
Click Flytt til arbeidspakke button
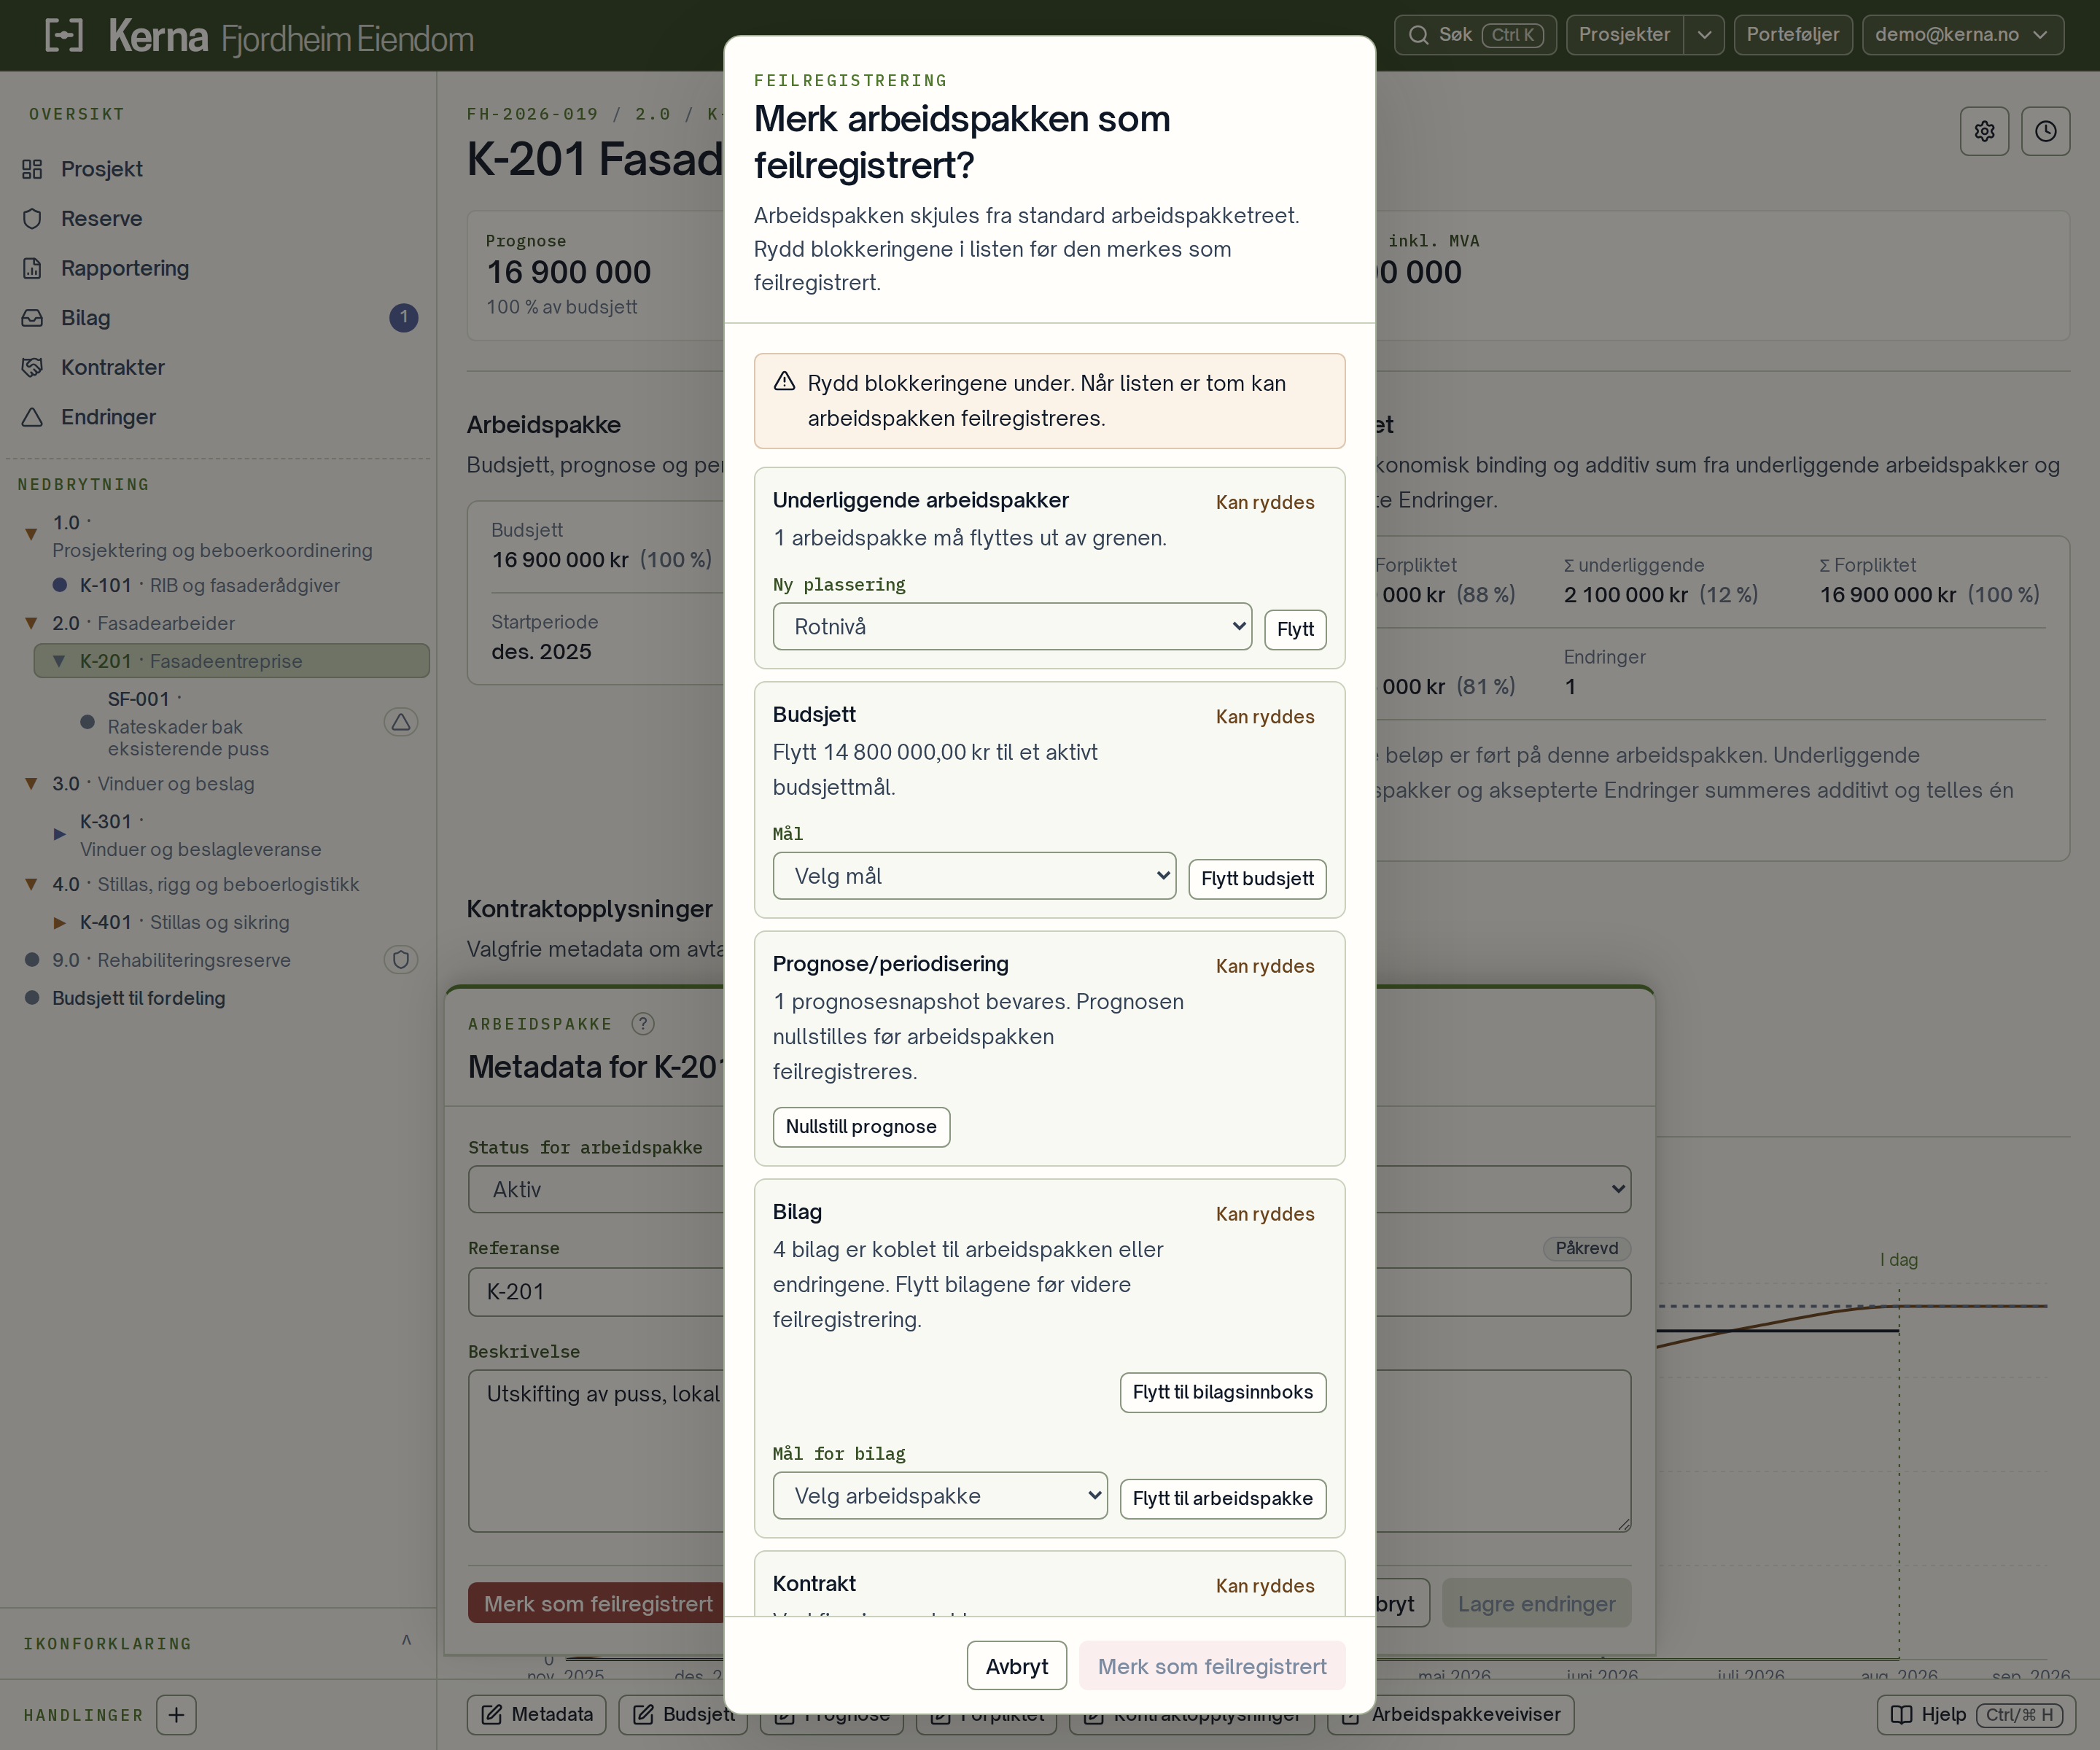[1222, 1499]
